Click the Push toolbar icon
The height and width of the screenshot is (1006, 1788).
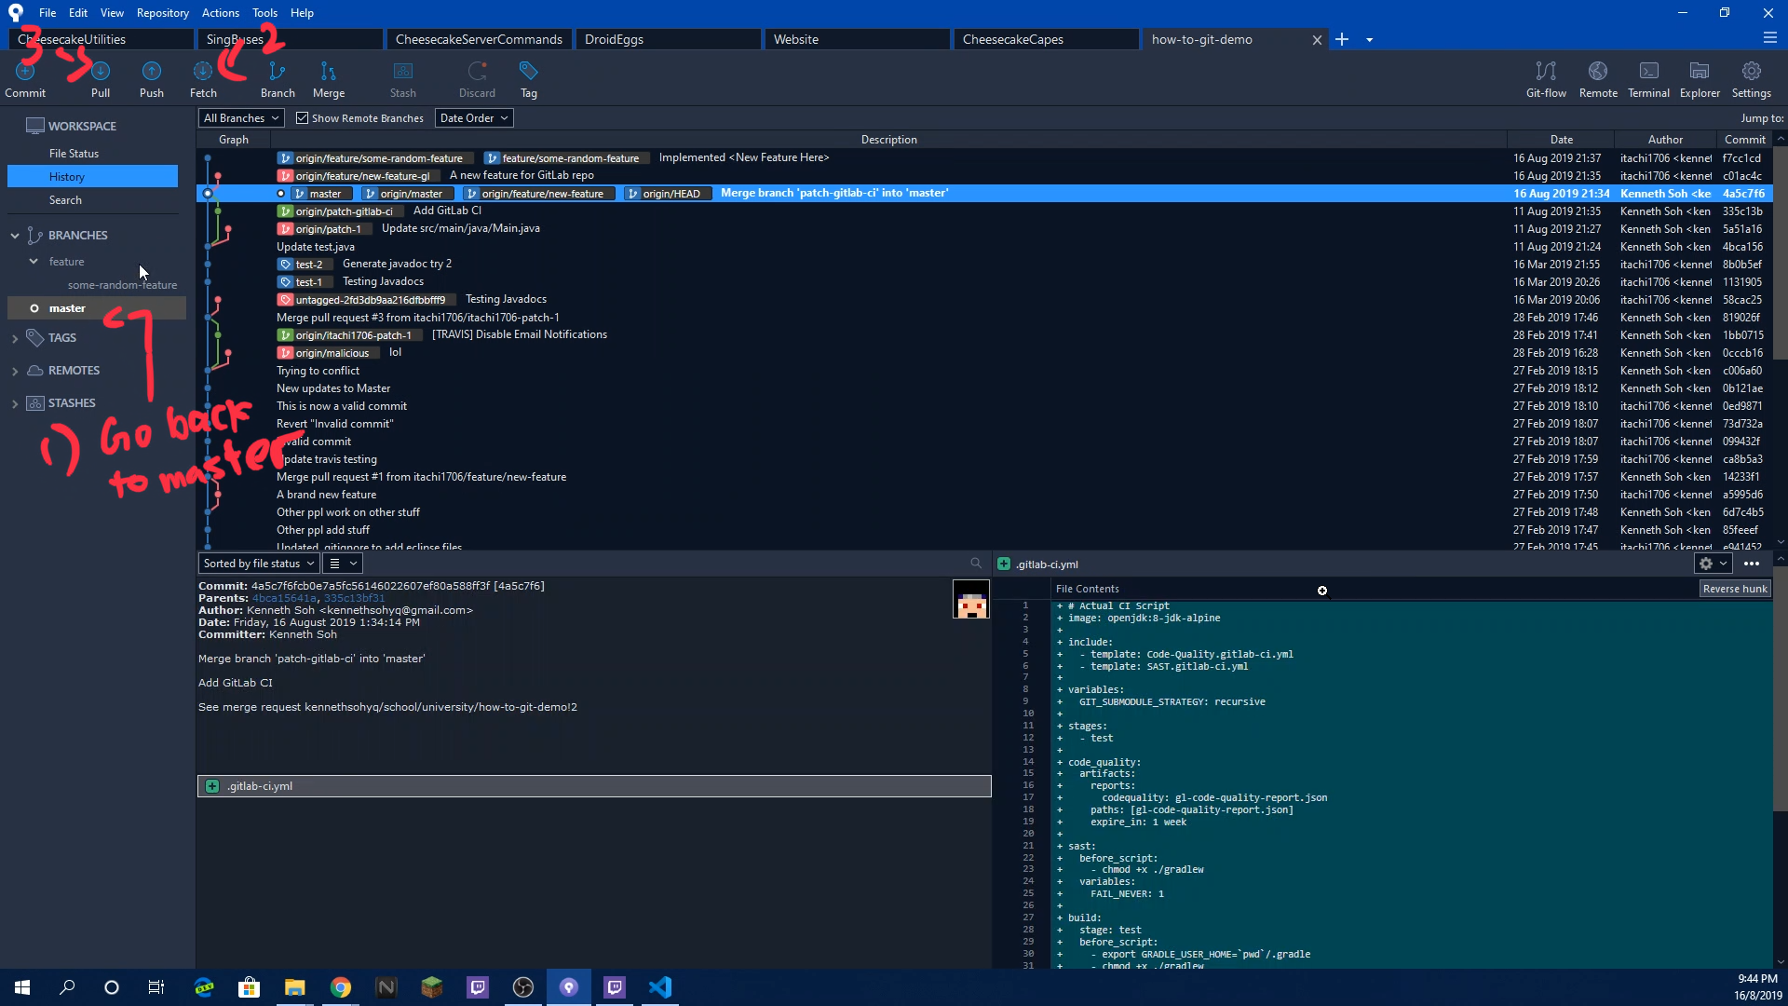(152, 79)
